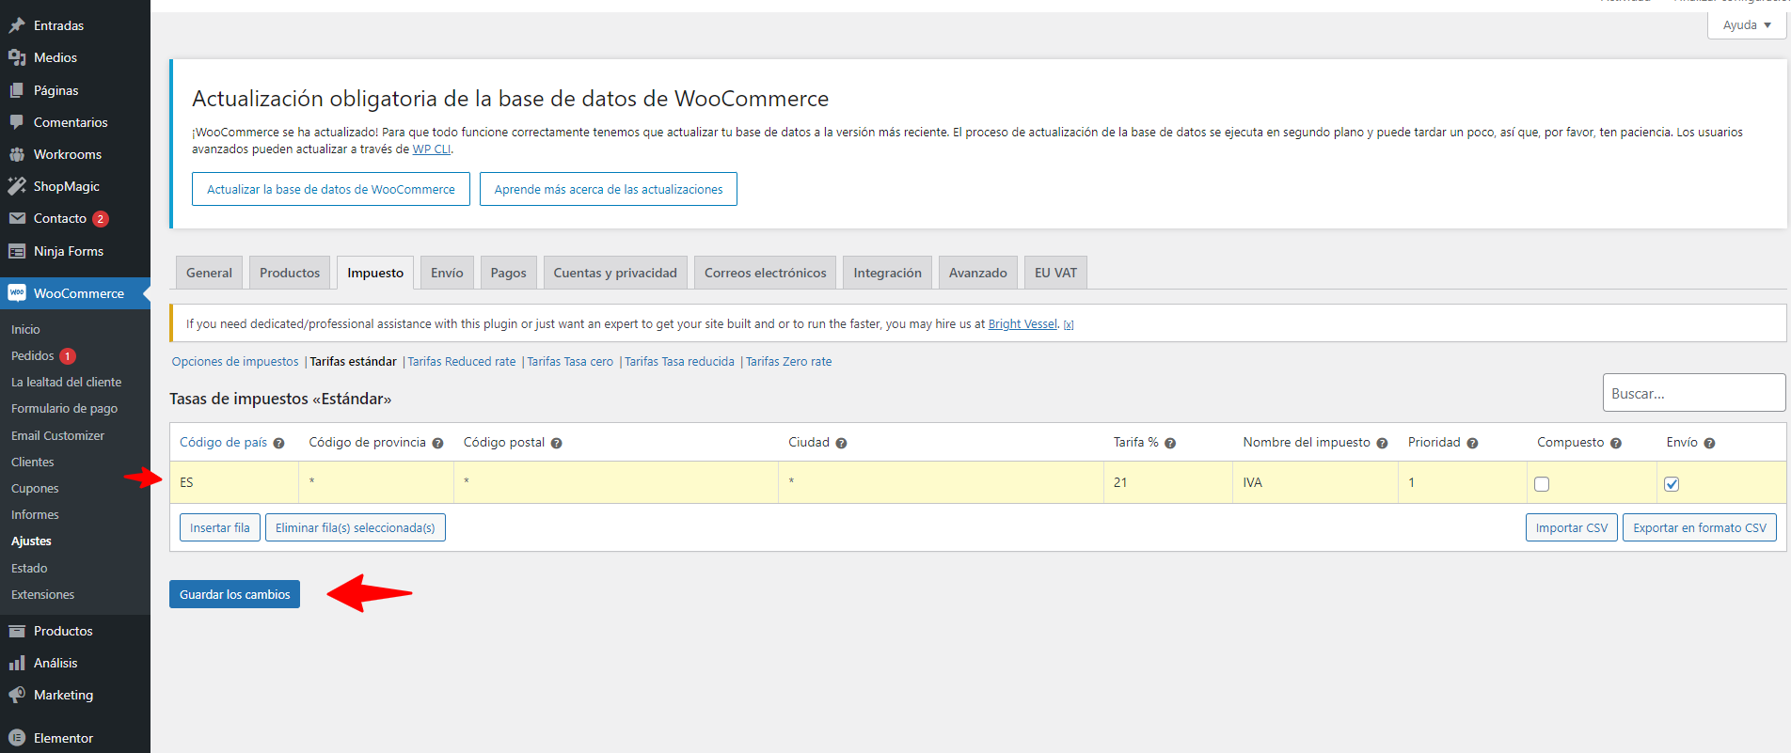
Task: Open Cupones submenu item
Action: click(x=35, y=489)
